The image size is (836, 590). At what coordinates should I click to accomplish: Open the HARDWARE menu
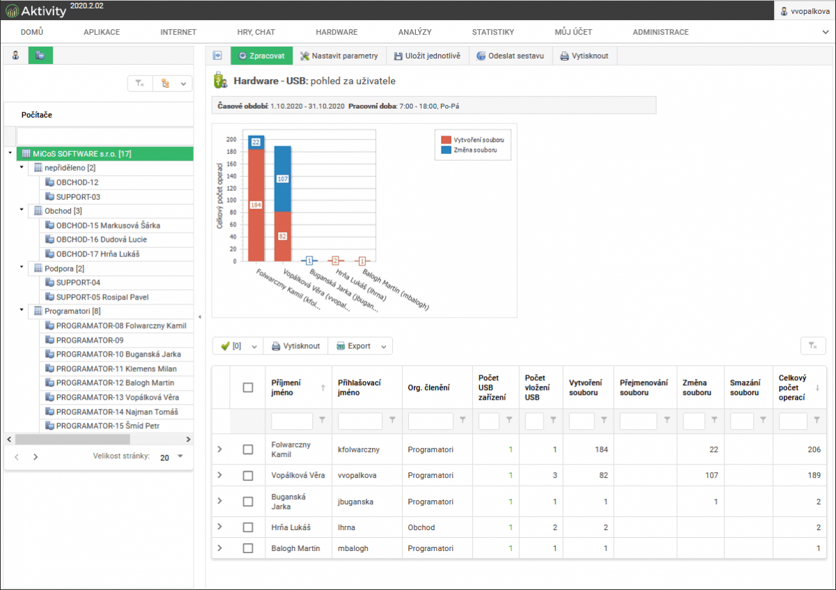point(336,32)
